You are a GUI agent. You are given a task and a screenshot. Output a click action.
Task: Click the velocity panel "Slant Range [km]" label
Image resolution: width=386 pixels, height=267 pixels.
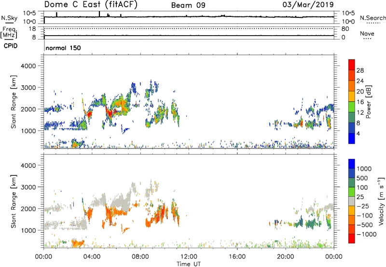(x=14, y=201)
